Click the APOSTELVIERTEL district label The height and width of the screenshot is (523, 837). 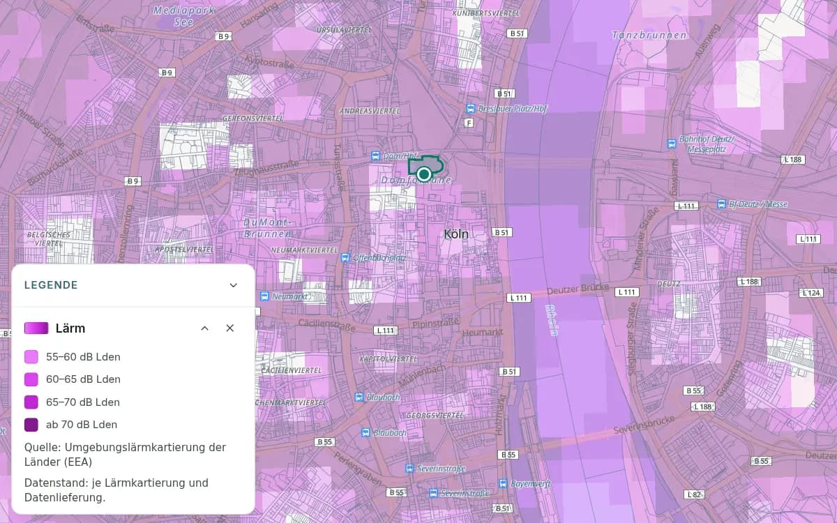[184, 249]
